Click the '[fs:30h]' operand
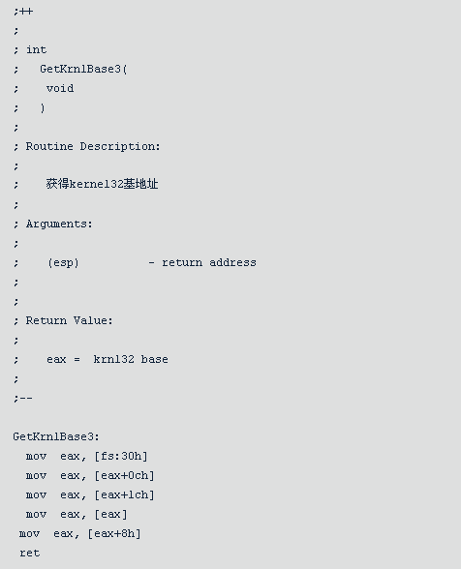This screenshot has width=461, height=569. [x=121, y=456]
